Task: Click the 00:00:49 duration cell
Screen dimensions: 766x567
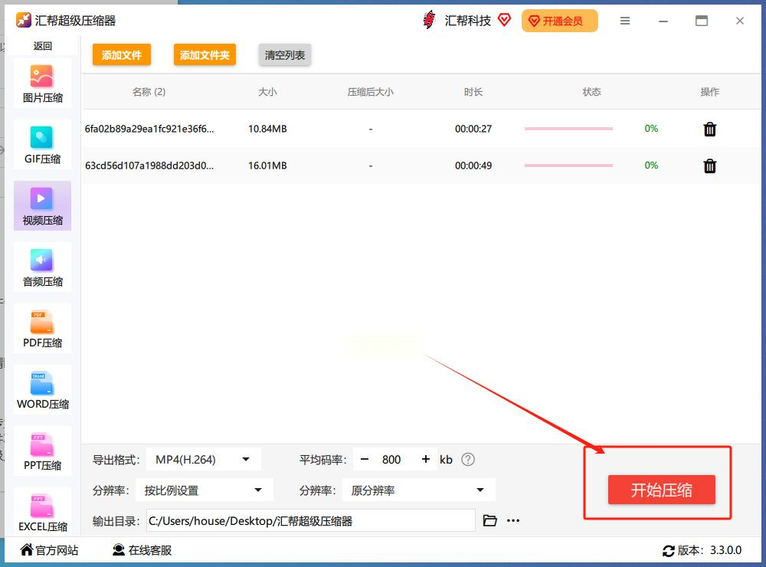Action: [473, 166]
